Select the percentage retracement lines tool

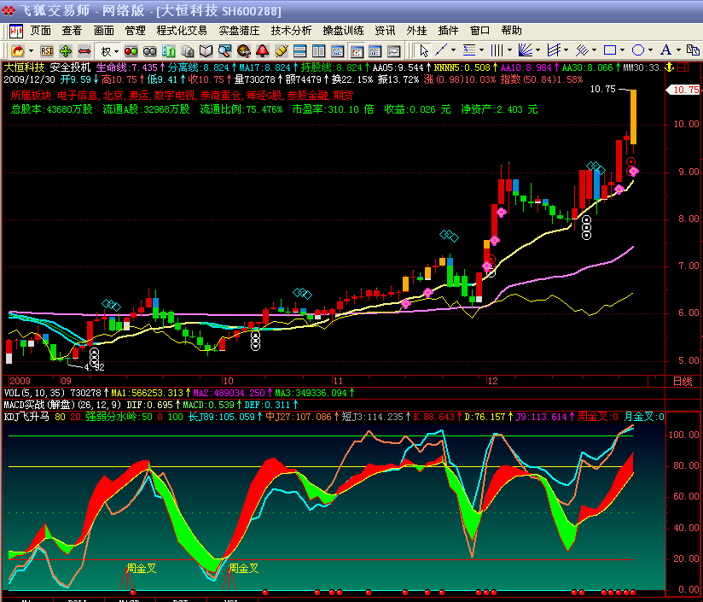click(x=469, y=50)
